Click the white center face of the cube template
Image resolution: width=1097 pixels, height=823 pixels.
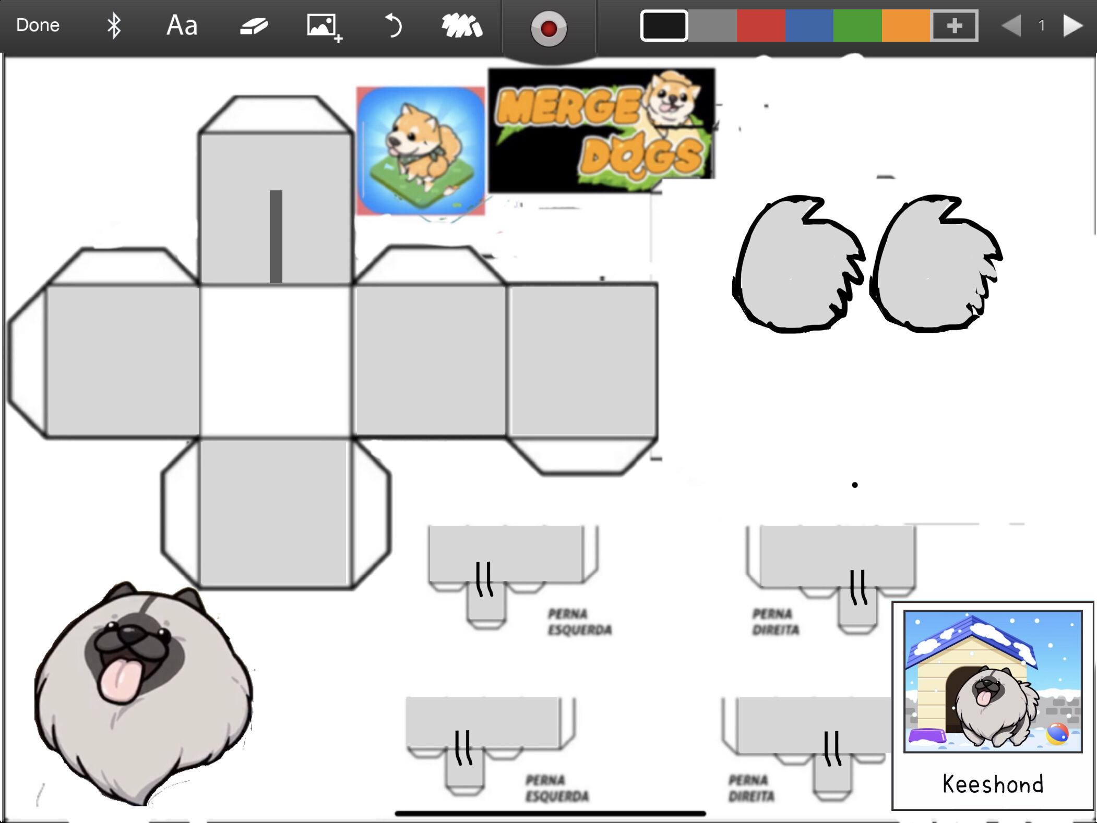click(276, 361)
